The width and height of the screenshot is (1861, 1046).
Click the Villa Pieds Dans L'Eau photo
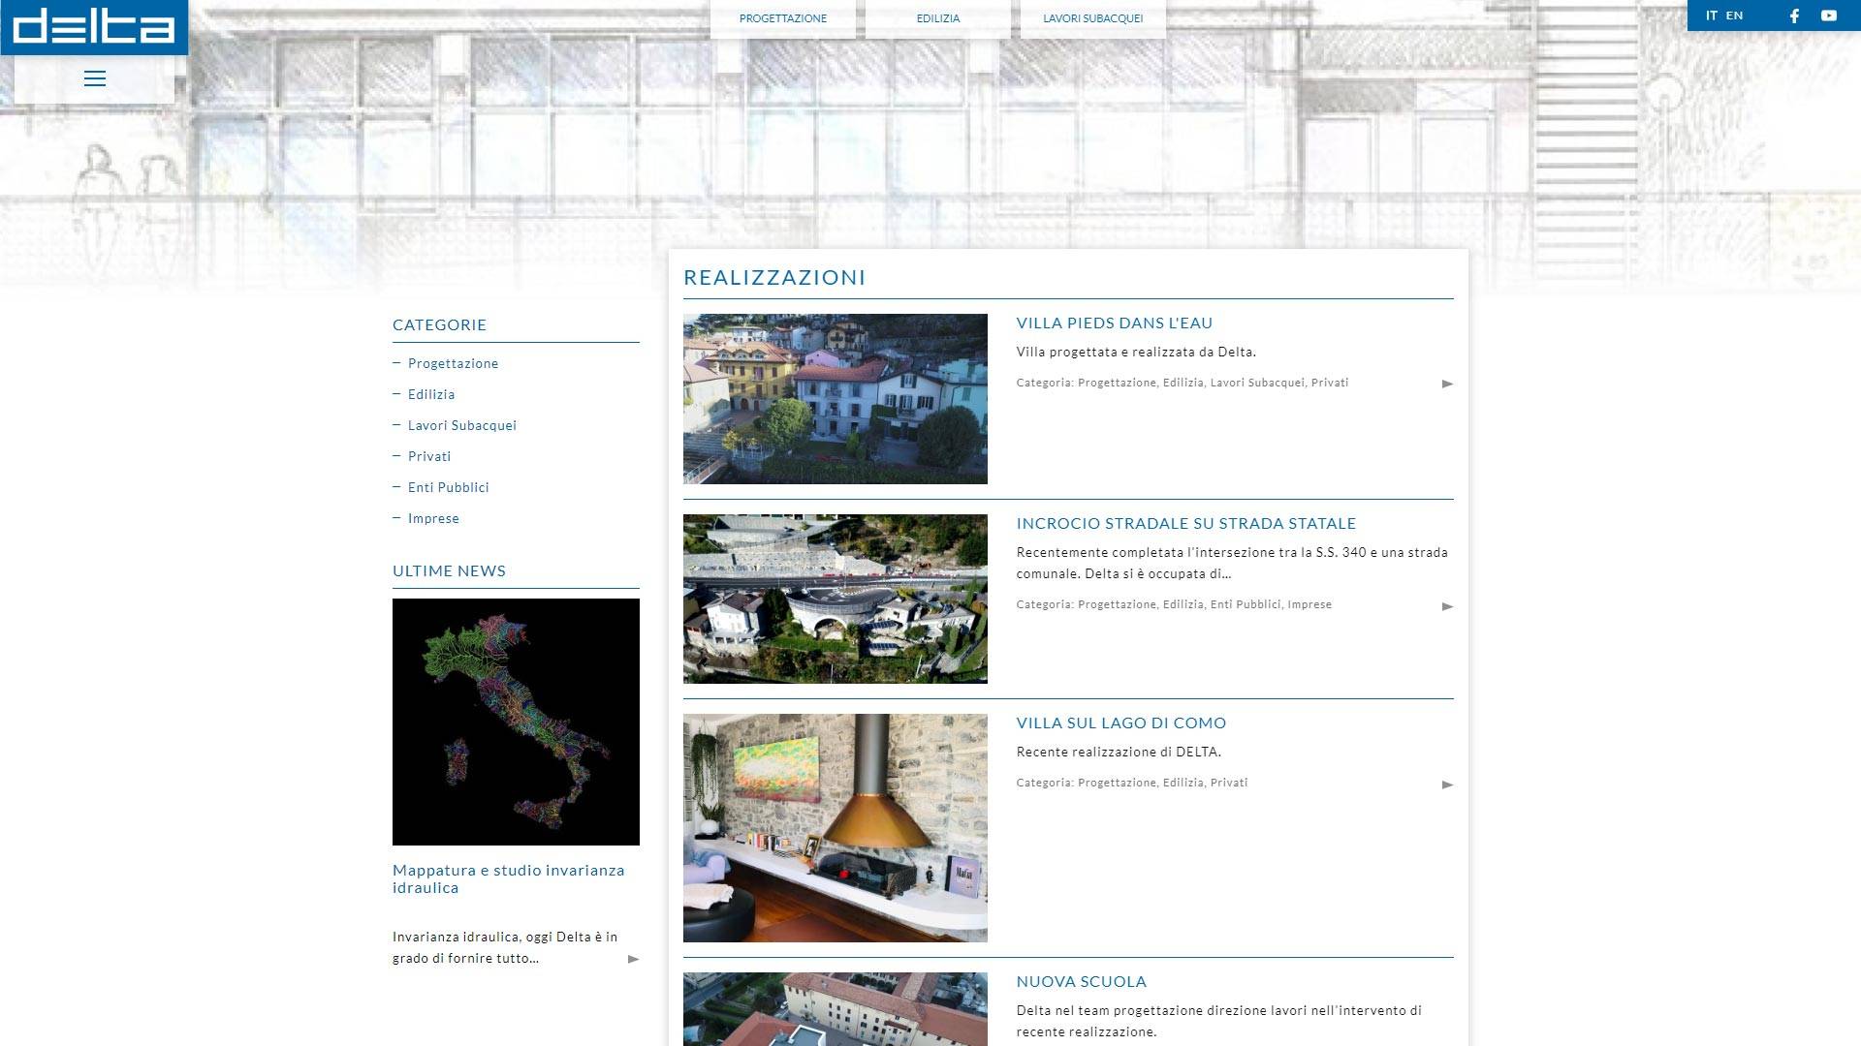click(x=836, y=399)
